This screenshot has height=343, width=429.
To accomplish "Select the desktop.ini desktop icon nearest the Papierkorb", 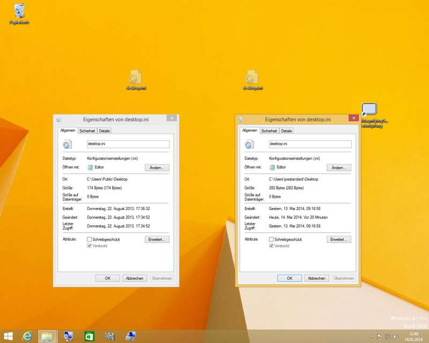I will [x=136, y=78].
